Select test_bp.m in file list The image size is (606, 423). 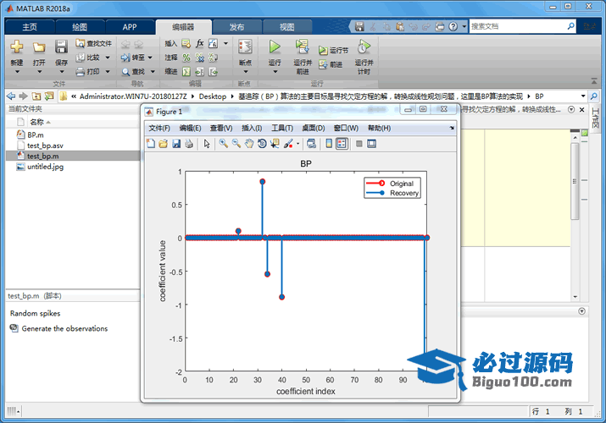(73, 156)
